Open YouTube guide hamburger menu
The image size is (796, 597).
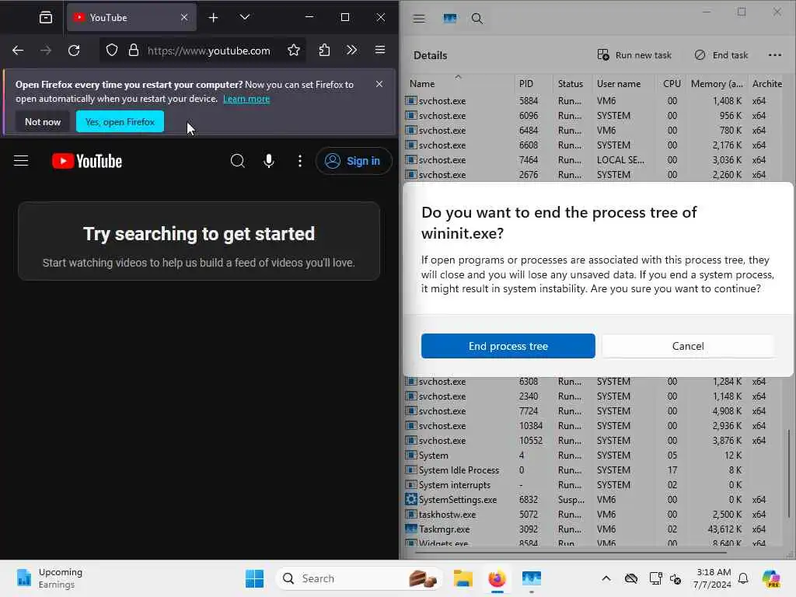pyautogui.click(x=21, y=161)
